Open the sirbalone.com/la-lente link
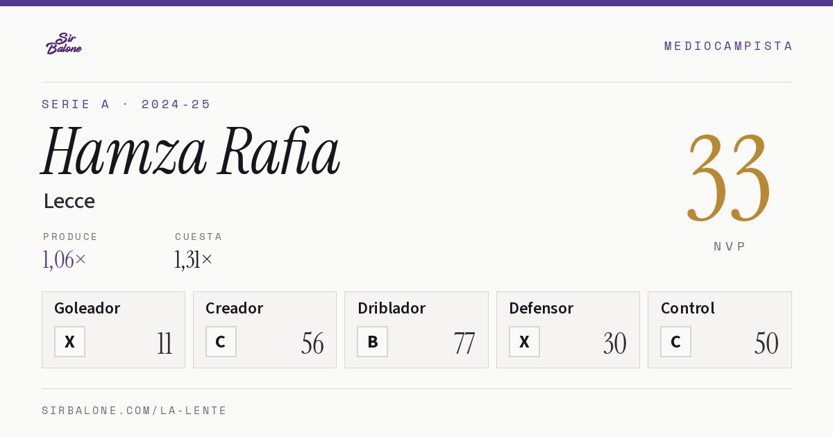The image size is (833, 437). click(x=135, y=411)
